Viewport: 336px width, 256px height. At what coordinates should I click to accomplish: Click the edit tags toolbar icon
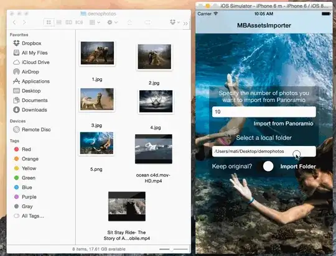[147, 22]
